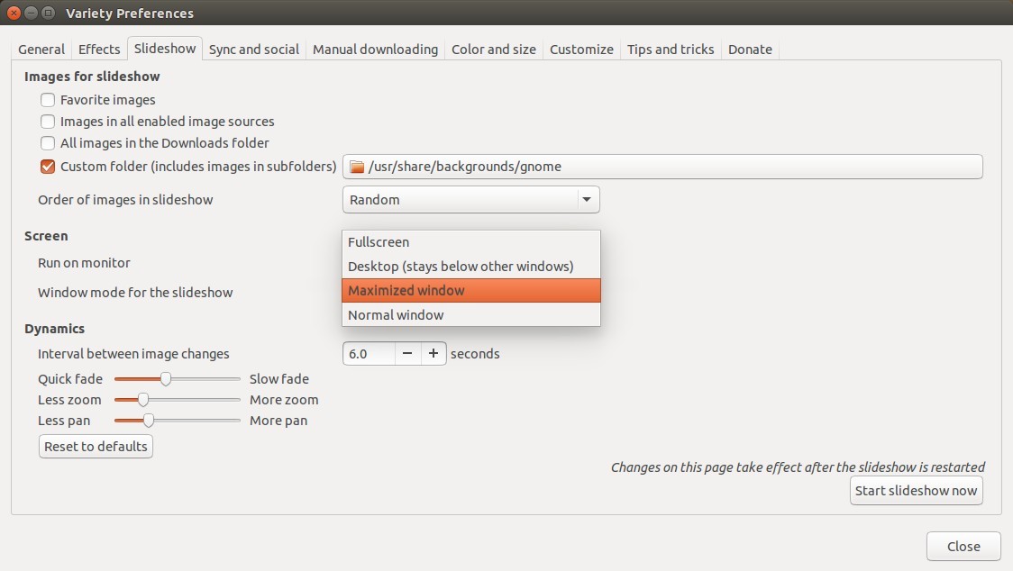The width and height of the screenshot is (1013, 571).
Task: Enable the Favorite images checkbox
Action: tap(47, 100)
